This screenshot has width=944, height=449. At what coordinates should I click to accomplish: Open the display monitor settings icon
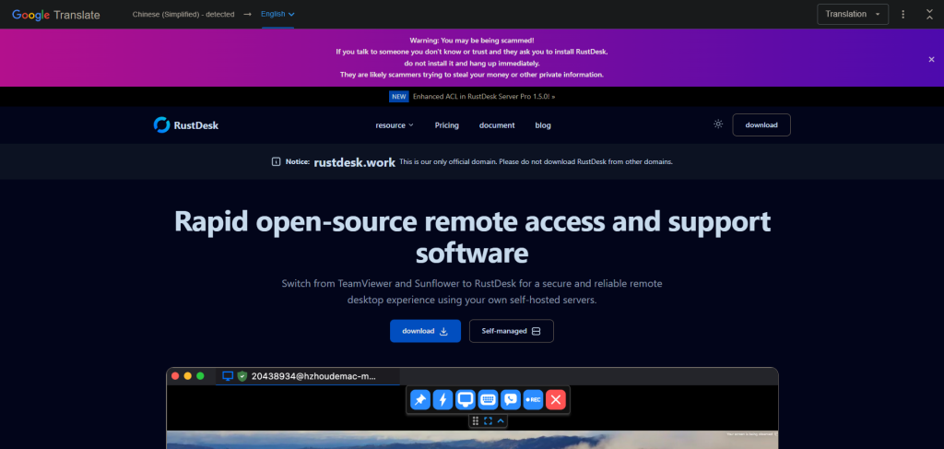[x=466, y=399]
